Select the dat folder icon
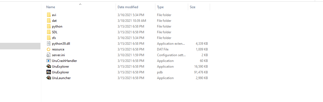 (49, 21)
